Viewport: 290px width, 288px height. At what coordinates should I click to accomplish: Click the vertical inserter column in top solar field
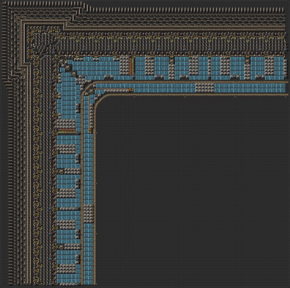(x=131, y=66)
